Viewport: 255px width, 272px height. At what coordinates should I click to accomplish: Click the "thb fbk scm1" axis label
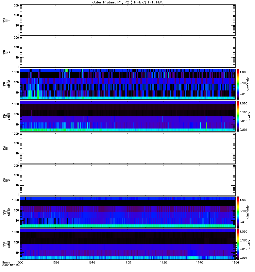click(6, 116)
